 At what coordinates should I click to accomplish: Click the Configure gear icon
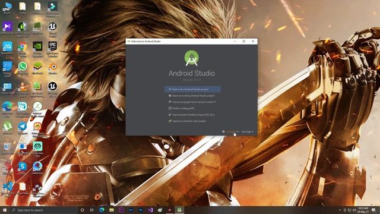pyautogui.click(x=223, y=131)
